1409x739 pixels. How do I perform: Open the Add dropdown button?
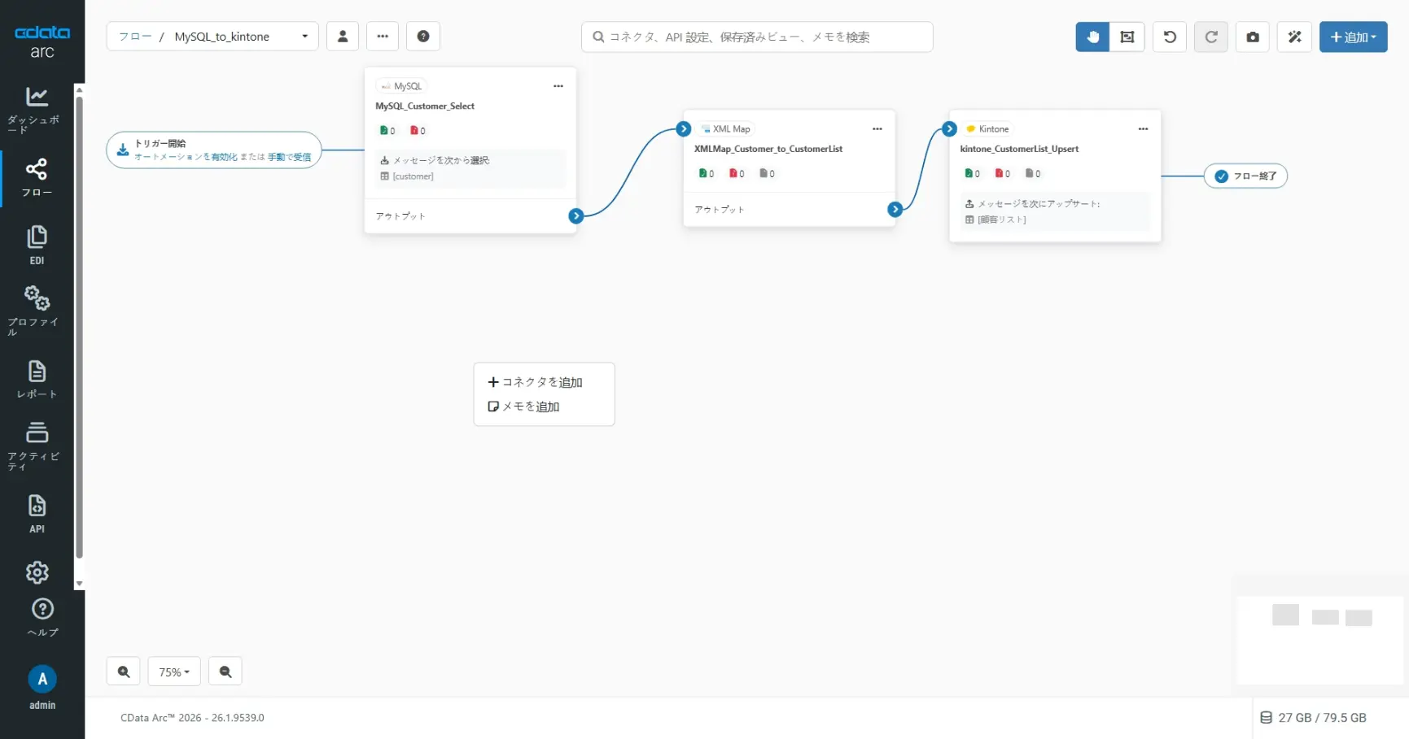point(1353,37)
